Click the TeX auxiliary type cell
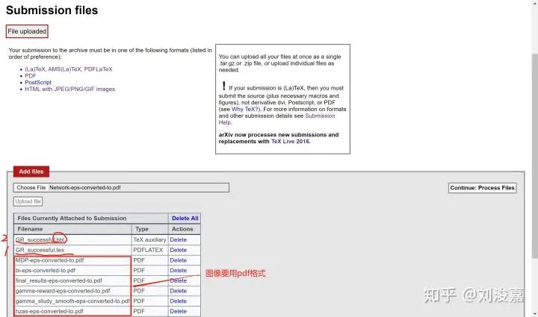This screenshot has width=538, height=317. tap(149, 239)
